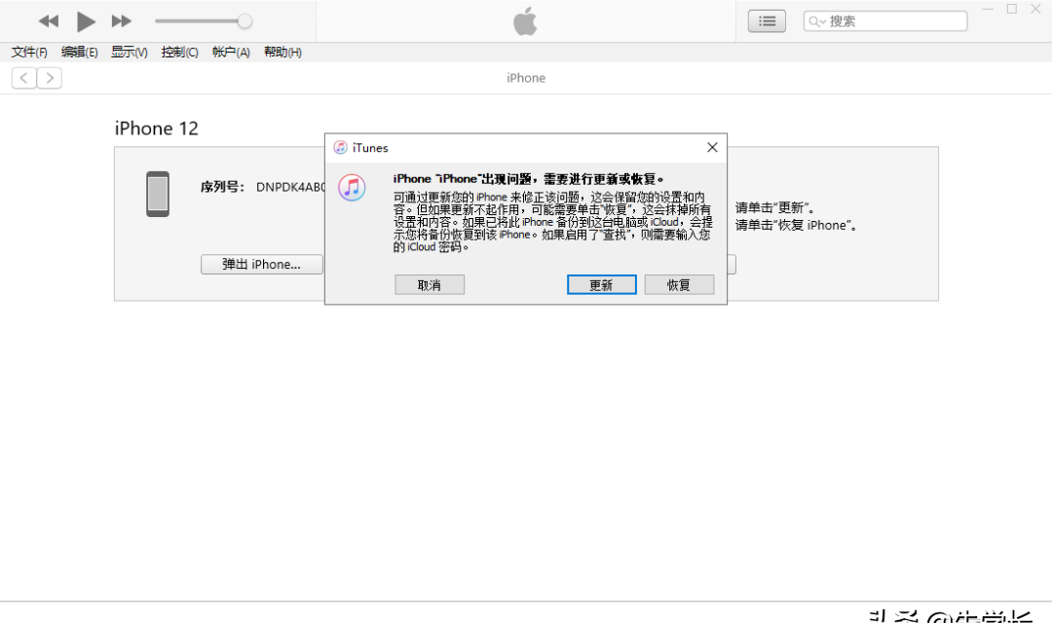
Task: Click the 搜索 search field
Action: (x=884, y=21)
